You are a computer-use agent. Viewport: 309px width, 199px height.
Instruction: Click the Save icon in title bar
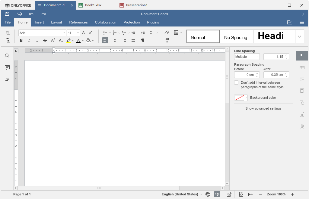point(7,14)
